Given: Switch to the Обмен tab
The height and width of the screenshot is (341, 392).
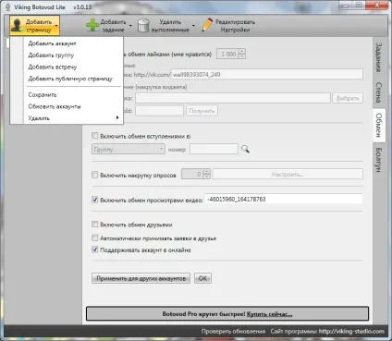Looking at the screenshot, I should click(379, 126).
